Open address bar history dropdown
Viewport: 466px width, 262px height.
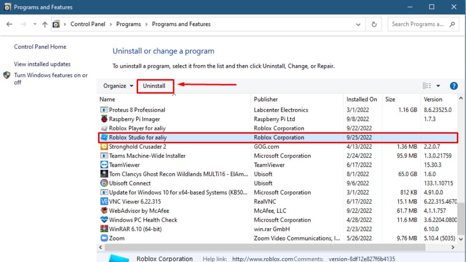click(x=358, y=24)
